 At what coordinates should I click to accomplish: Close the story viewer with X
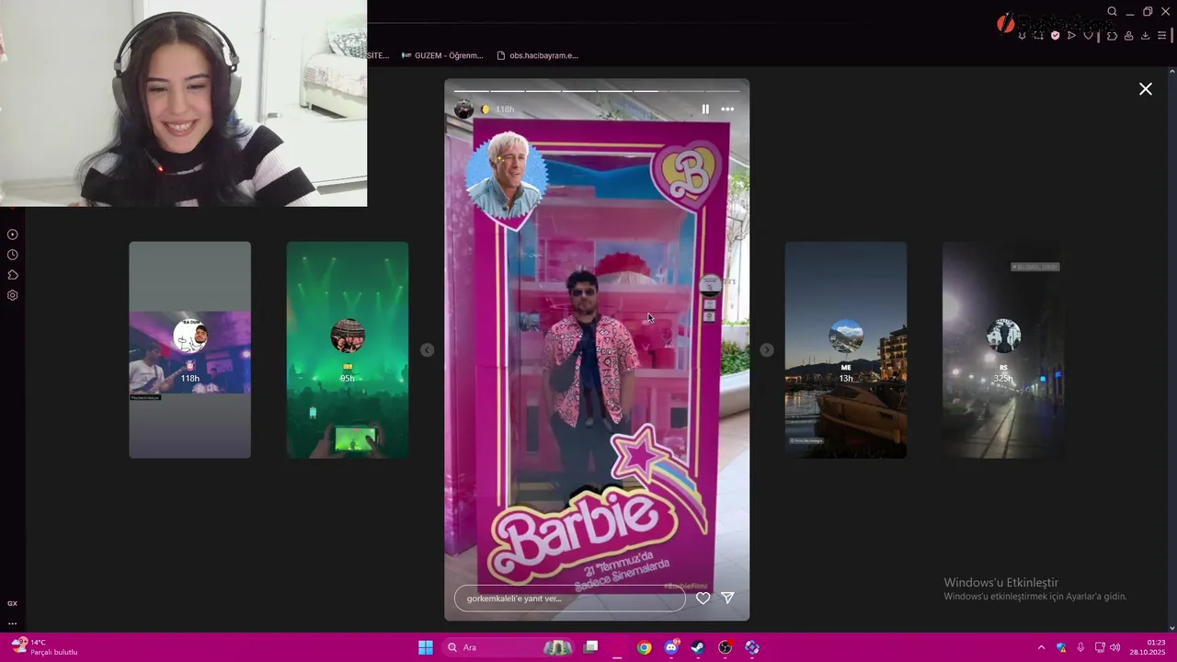1146,89
